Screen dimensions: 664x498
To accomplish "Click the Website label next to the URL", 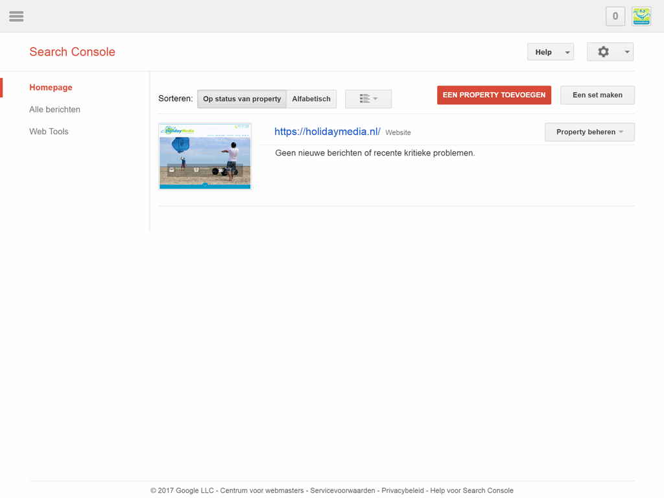I will pos(398,132).
